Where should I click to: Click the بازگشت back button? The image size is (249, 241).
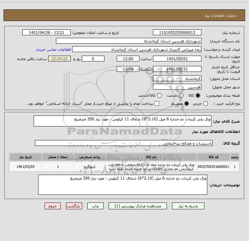74,206
